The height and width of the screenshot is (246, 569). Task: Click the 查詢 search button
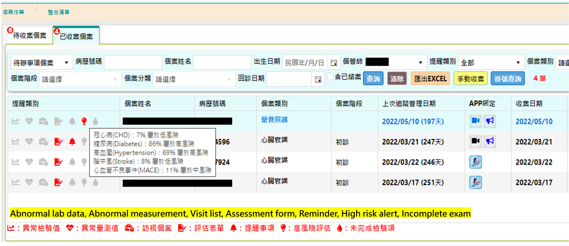373,79
